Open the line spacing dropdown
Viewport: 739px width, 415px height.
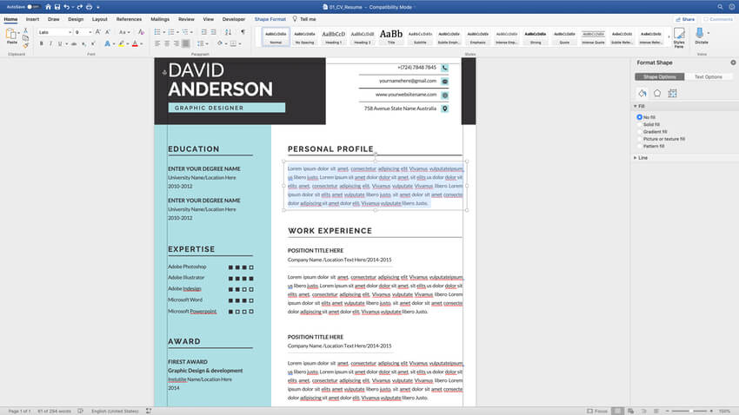coord(203,43)
